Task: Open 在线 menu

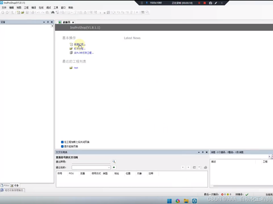Action: [41, 8]
